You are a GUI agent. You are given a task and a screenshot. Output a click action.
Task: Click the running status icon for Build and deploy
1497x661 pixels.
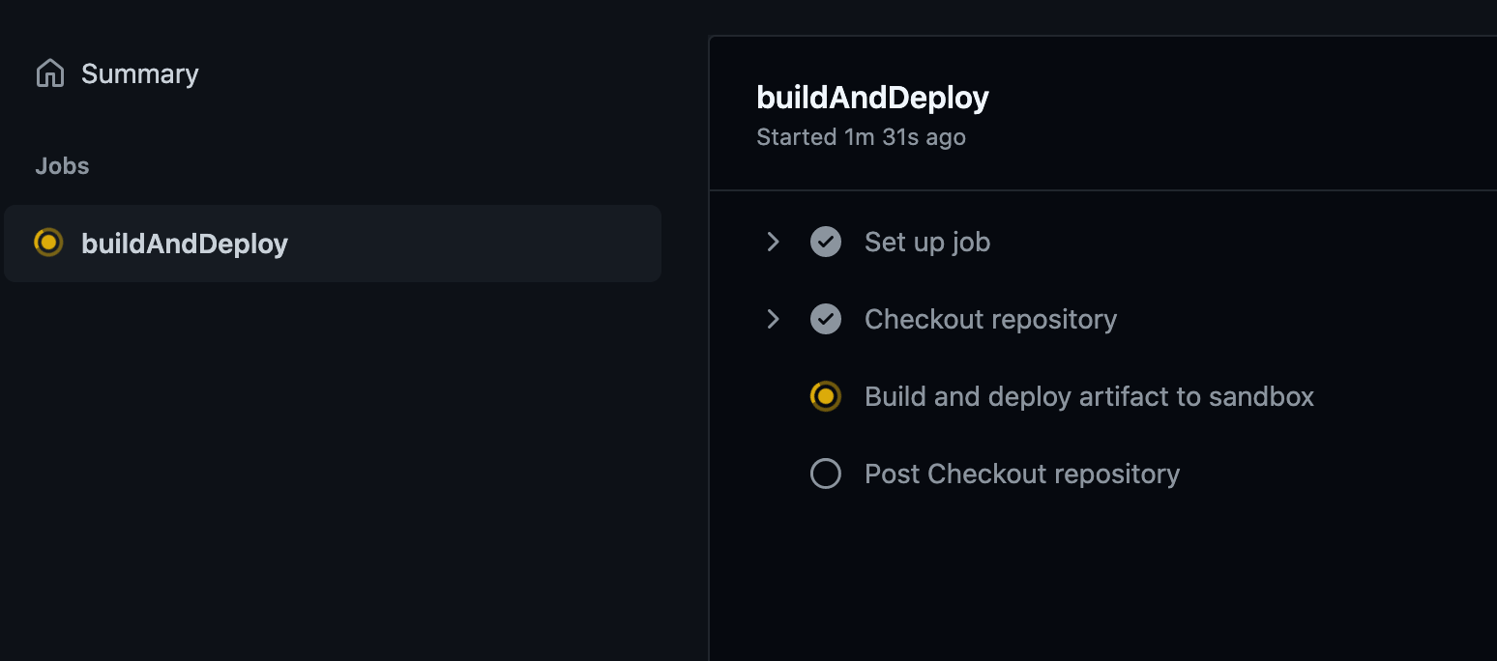click(825, 396)
